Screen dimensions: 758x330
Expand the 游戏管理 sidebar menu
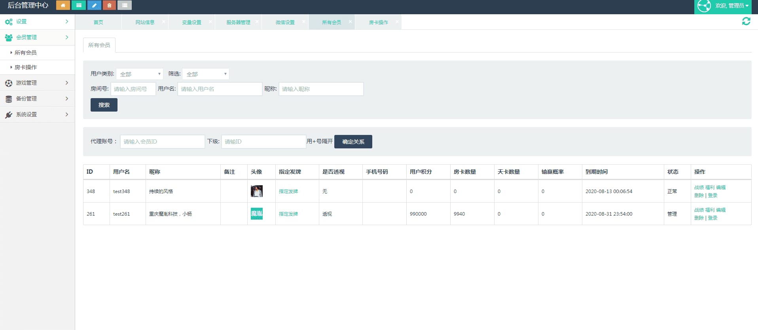pos(37,83)
